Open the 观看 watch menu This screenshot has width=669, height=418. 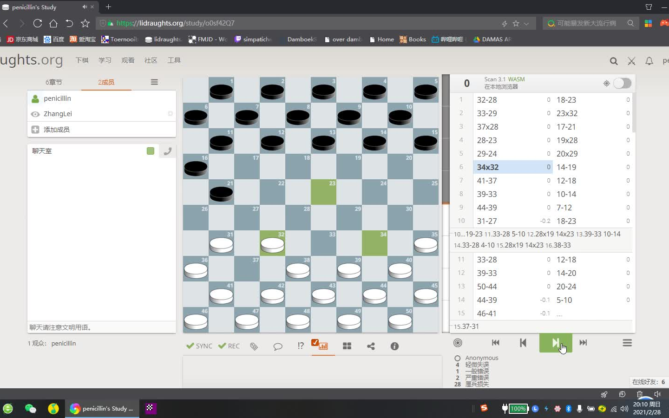point(128,60)
